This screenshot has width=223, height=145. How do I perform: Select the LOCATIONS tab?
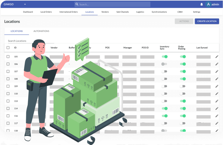click(17, 31)
